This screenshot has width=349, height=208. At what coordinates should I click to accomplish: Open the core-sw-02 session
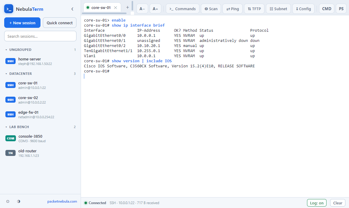pyautogui.click(x=40, y=100)
